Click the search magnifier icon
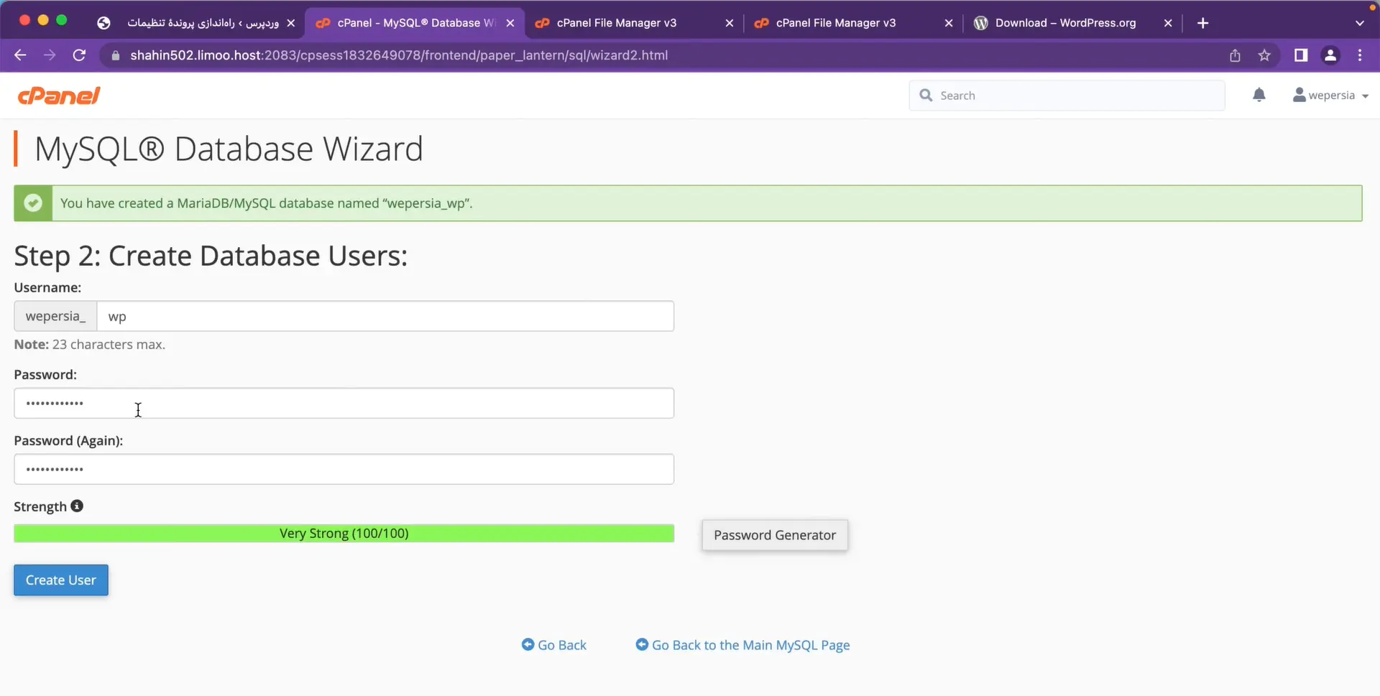1380x696 pixels. [x=926, y=96]
